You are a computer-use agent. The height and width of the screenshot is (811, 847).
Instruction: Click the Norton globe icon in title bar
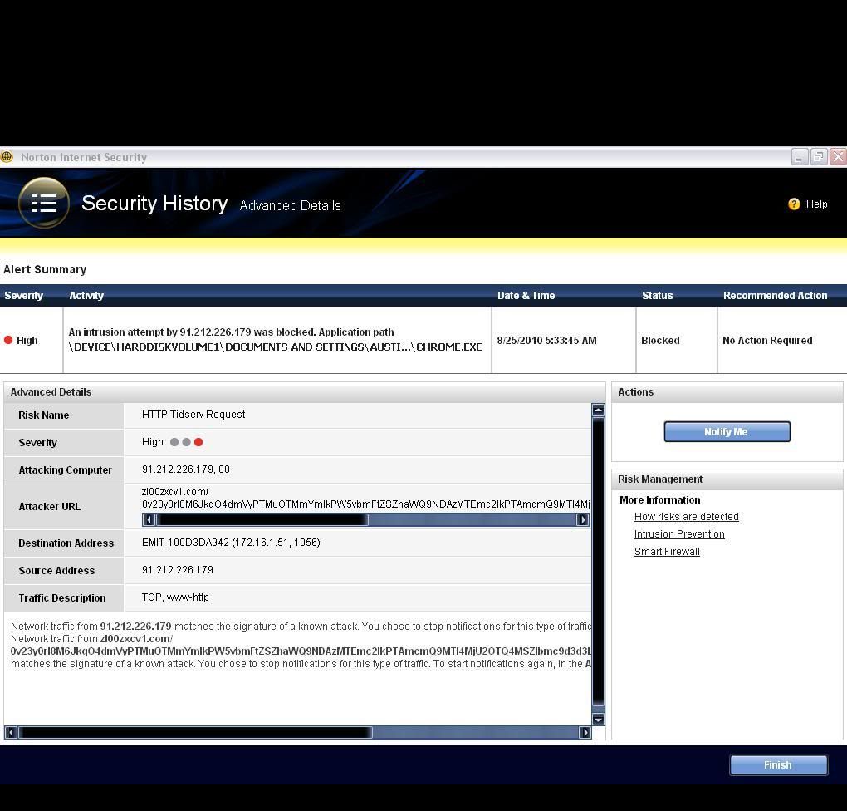coord(7,157)
